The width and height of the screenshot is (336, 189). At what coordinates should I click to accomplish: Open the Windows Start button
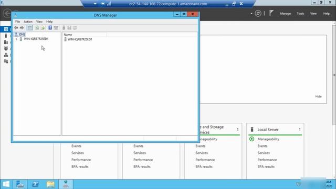pos(6,184)
